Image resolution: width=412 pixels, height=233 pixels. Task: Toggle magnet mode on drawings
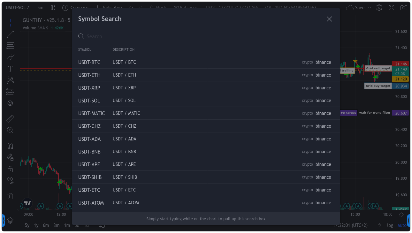(x=10, y=146)
